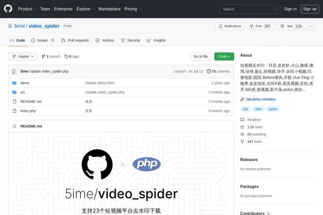
Task: Toggle Notifications for the repository
Action: pyautogui.click(x=229, y=26)
